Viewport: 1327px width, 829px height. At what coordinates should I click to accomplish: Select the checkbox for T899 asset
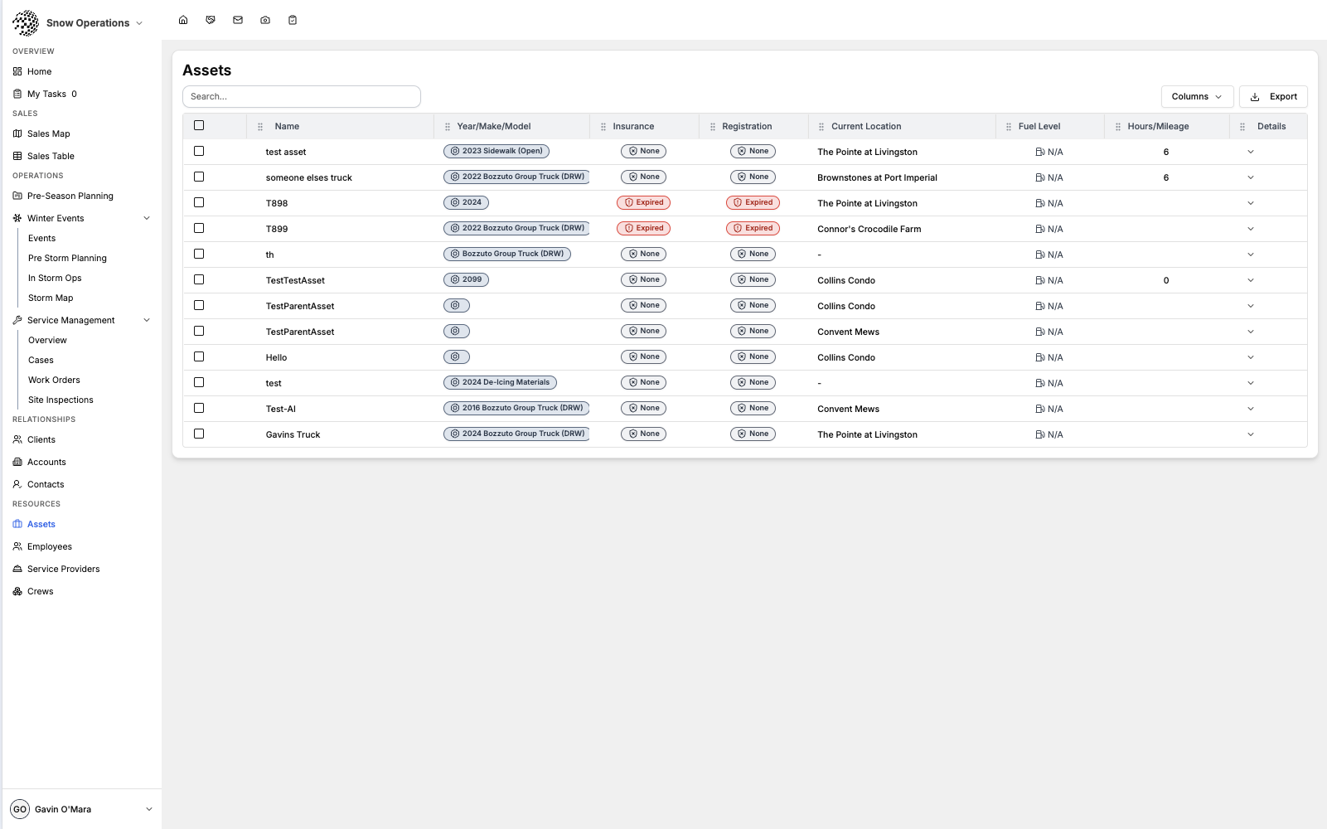pyautogui.click(x=199, y=228)
